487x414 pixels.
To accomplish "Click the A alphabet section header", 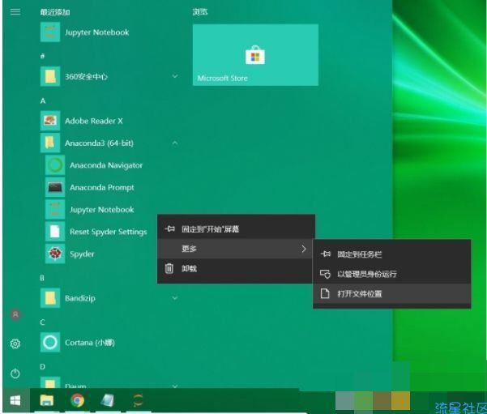I will click(43, 100).
